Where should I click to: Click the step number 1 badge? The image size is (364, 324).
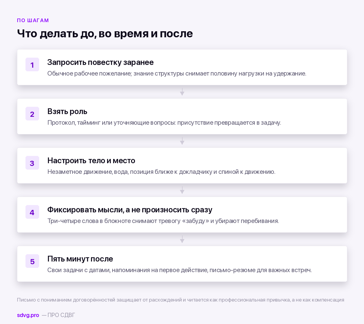[x=32, y=65]
